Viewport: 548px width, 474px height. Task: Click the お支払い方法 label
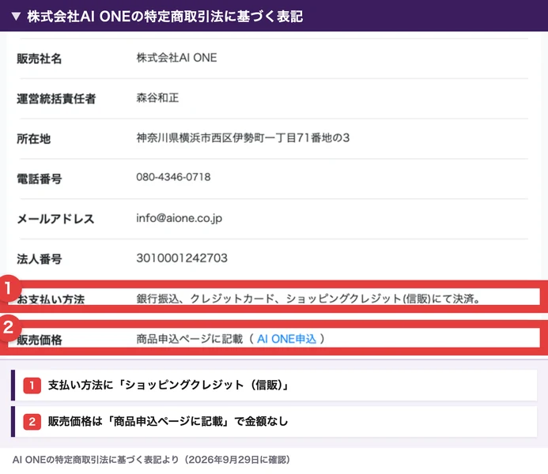tap(51, 299)
